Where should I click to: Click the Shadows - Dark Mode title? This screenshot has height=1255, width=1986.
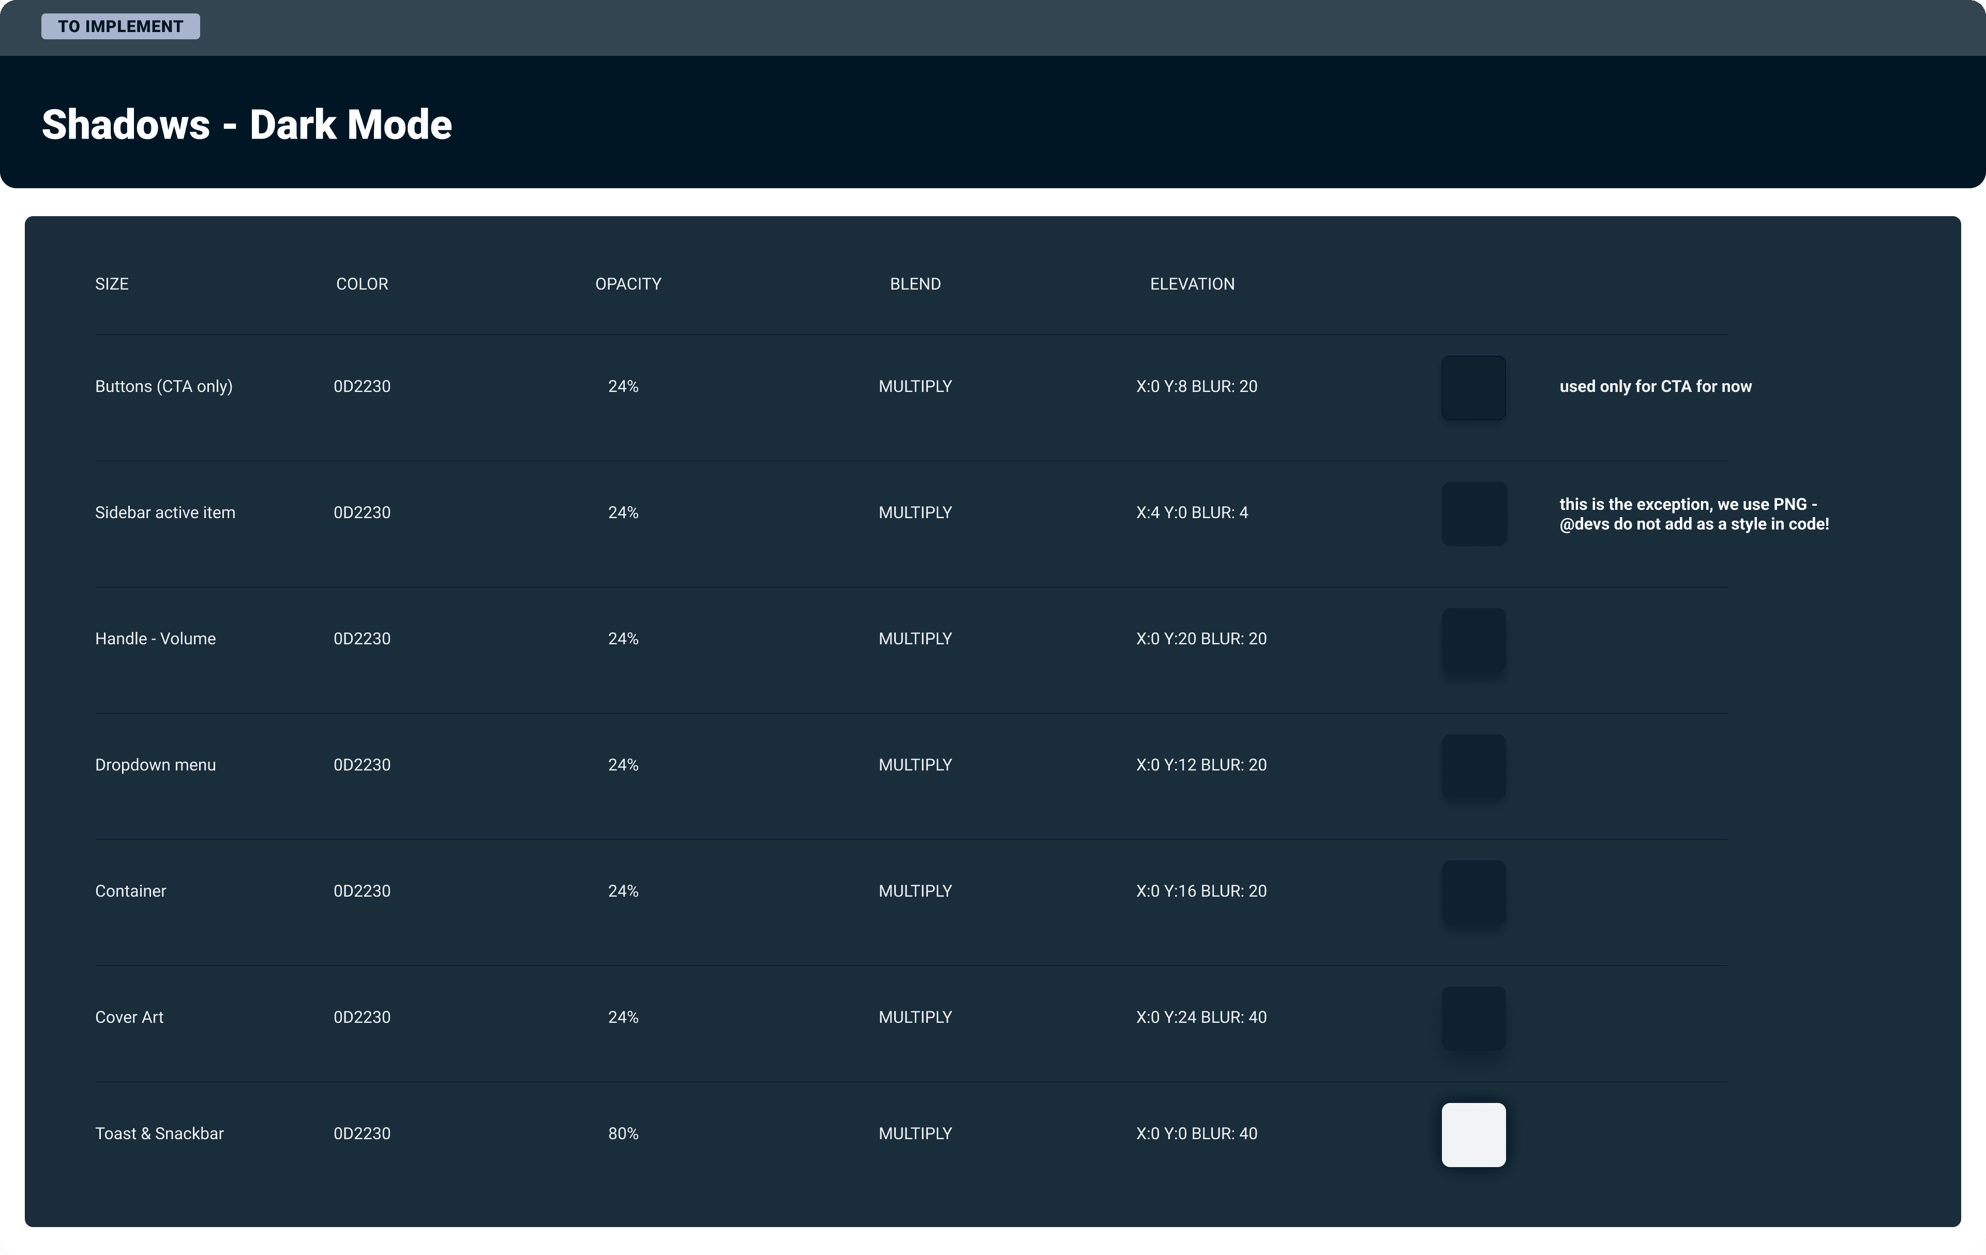point(247,125)
